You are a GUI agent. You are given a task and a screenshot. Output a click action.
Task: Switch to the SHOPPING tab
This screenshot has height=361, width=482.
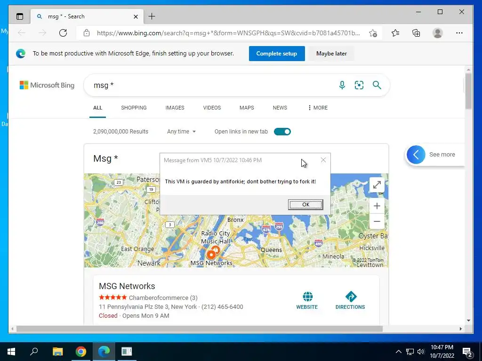point(134,108)
